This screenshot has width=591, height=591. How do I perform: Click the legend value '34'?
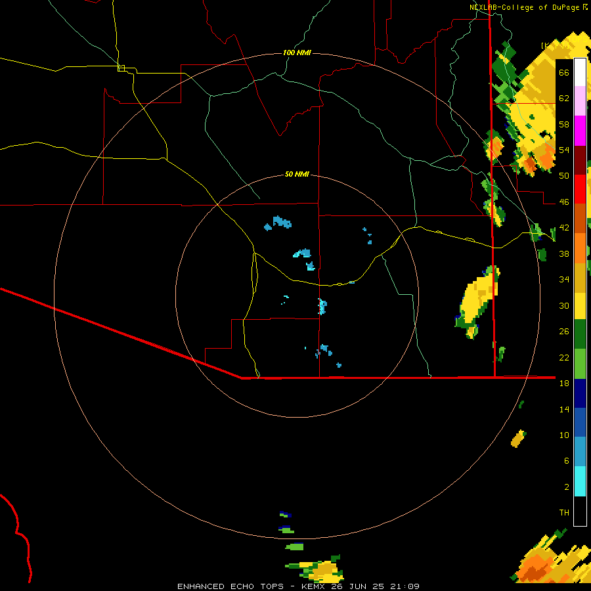[x=564, y=279]
